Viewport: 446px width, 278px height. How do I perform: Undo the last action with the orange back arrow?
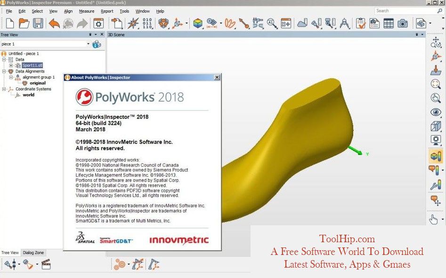pyautogui.click(x=54, y=24)
